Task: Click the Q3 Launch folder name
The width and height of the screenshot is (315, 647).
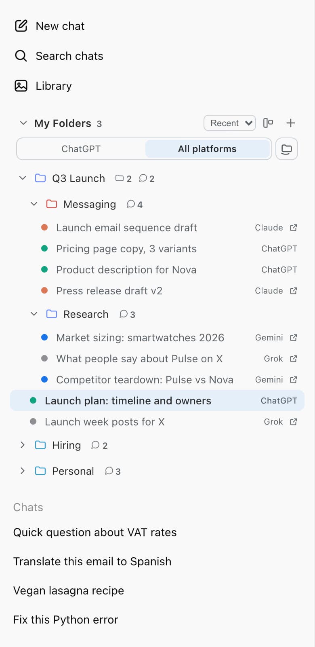Action: click(x=78, y=178)
